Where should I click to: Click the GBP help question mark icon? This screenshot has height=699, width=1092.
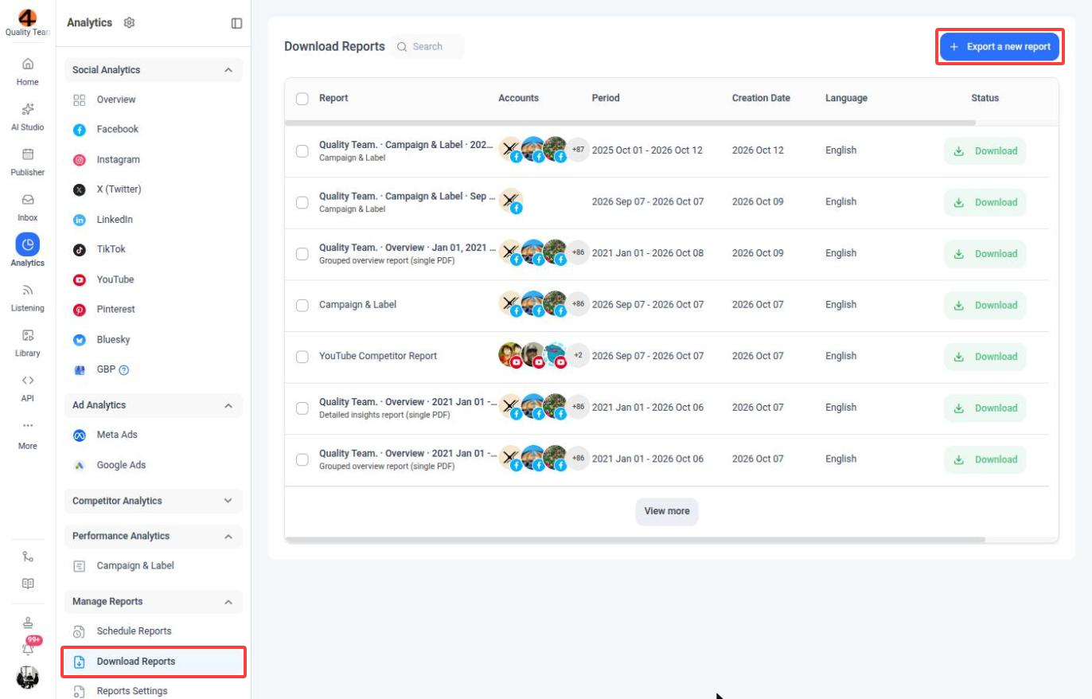[x=123, y=369]
